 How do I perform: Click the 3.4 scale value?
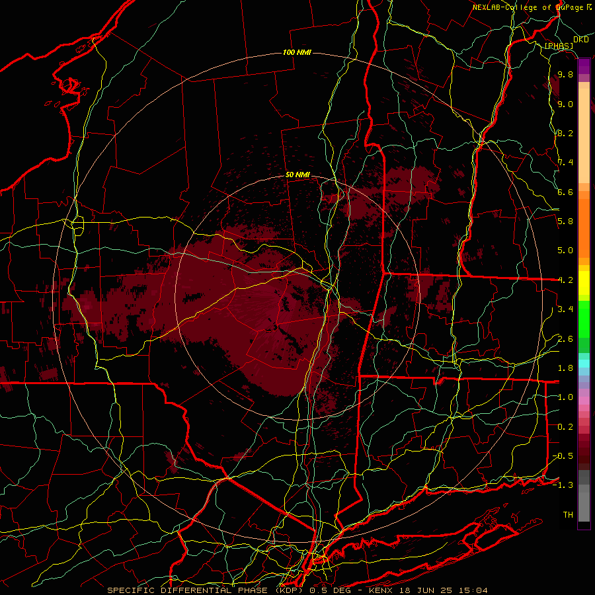[x=565, y=309]
